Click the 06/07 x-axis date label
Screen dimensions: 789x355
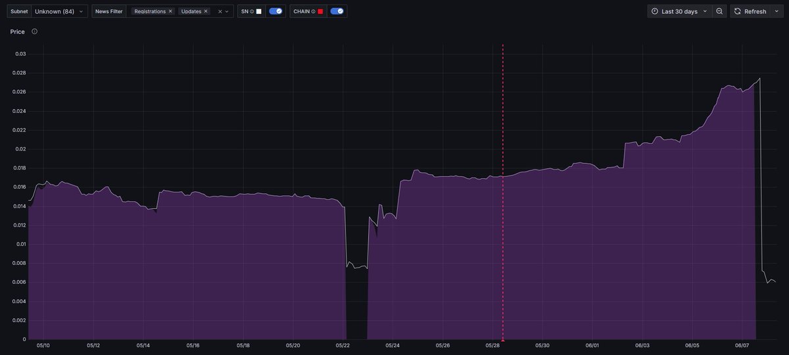(x=742, y=345)
